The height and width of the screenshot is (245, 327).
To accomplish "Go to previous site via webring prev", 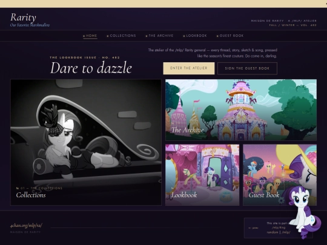I will [253, 228].
